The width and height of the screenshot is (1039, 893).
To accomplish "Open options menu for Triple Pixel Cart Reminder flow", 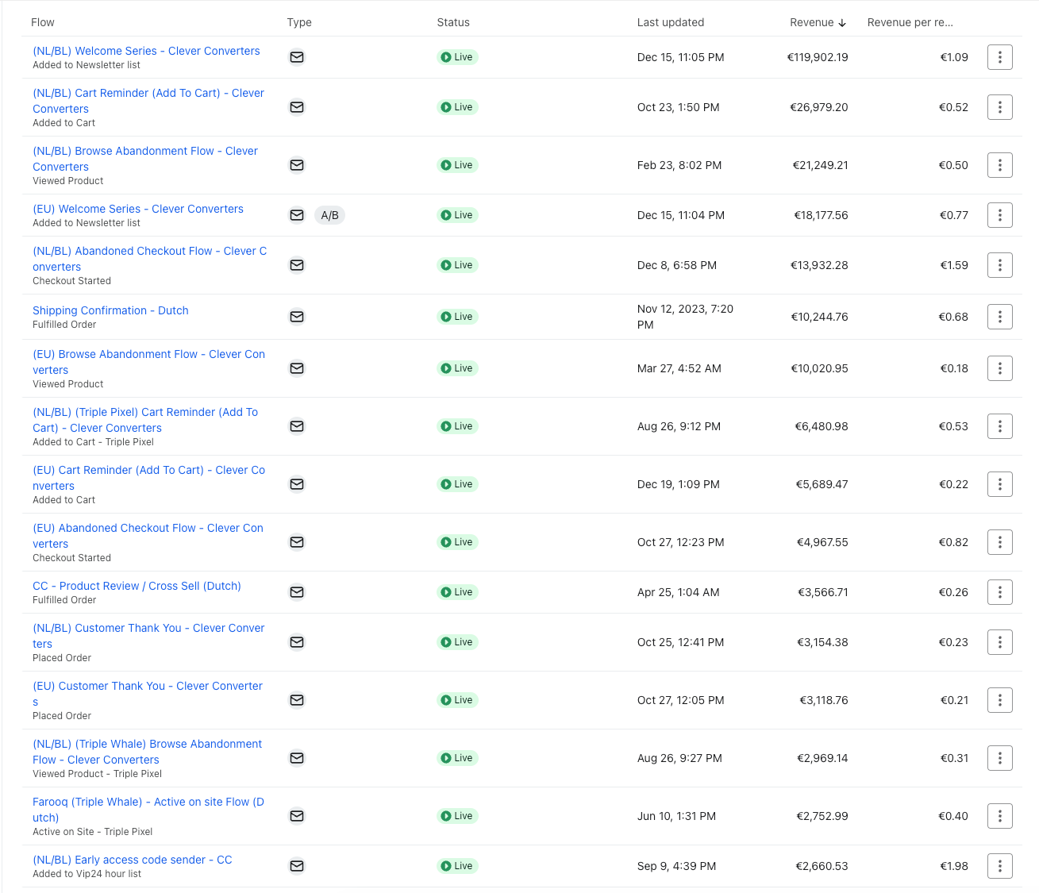I will point(1000,426).
